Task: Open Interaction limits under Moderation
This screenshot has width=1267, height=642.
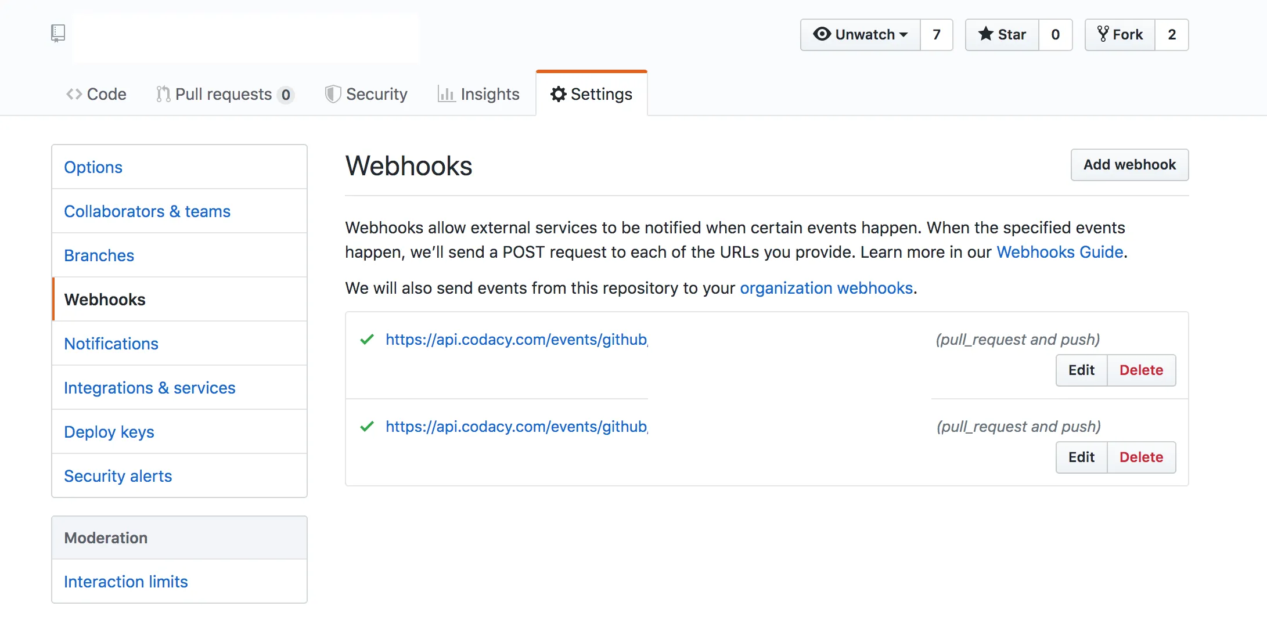Action: (126, 582)
